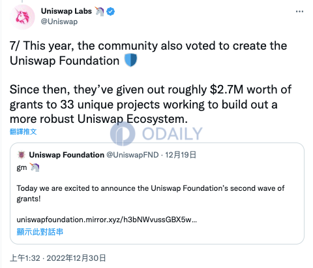Screen dimensions: 313x268
Task: Click the Uniswap Foundation quoted author name
Action: [67, 155]
